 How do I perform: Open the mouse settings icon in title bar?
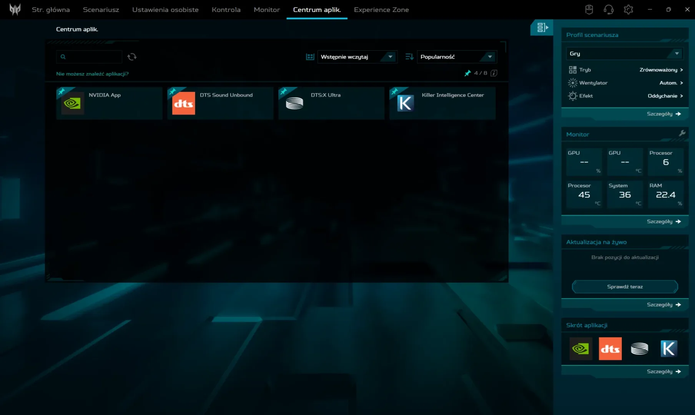pos(589,9)
